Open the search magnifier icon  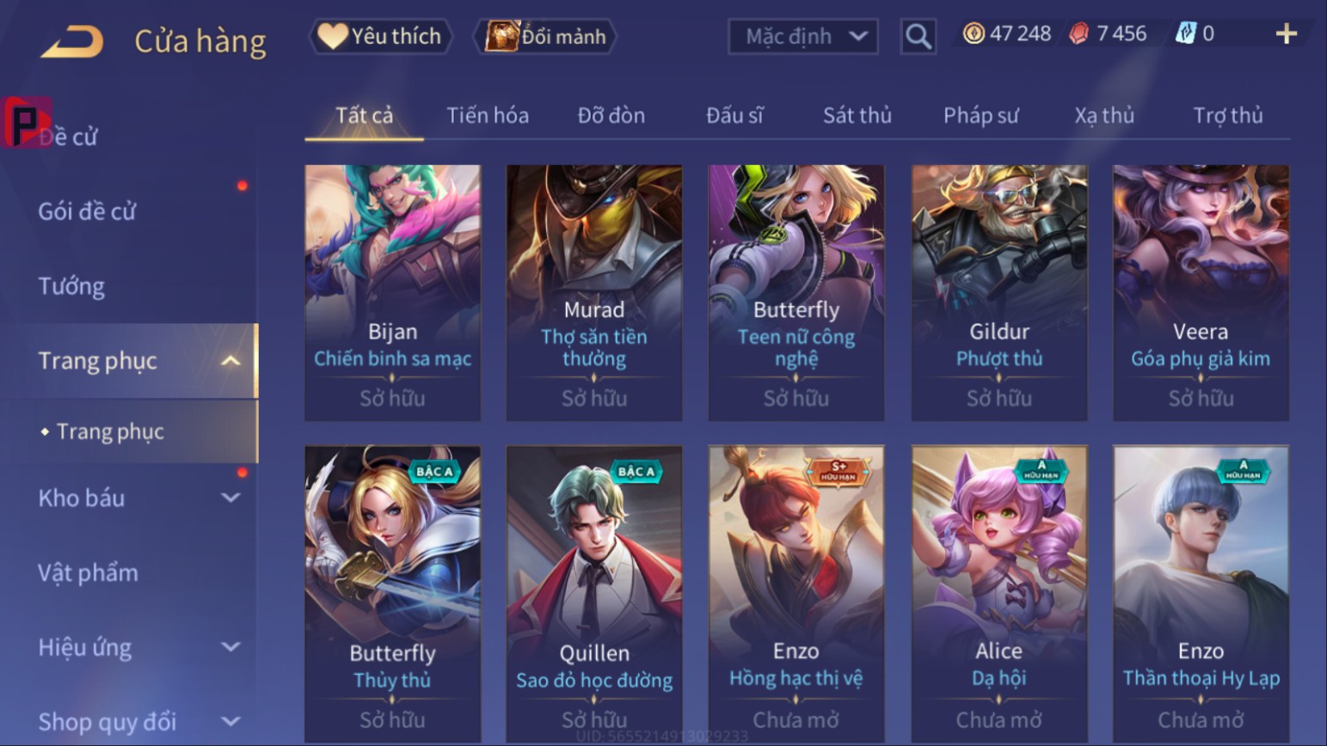(918, 36)
